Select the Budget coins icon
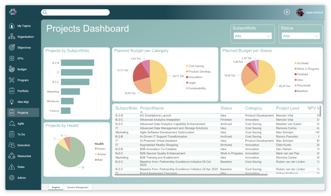The image size is (331, 196). point(12,69)
